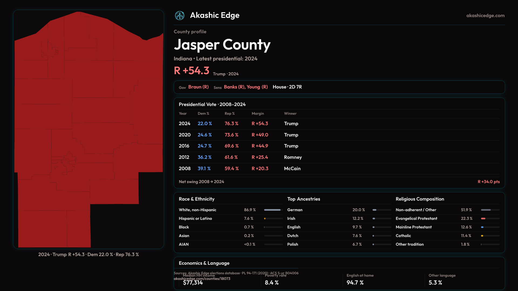Click the Akashic Edge logo icon

pyautogui.click(x=180, y=16)
